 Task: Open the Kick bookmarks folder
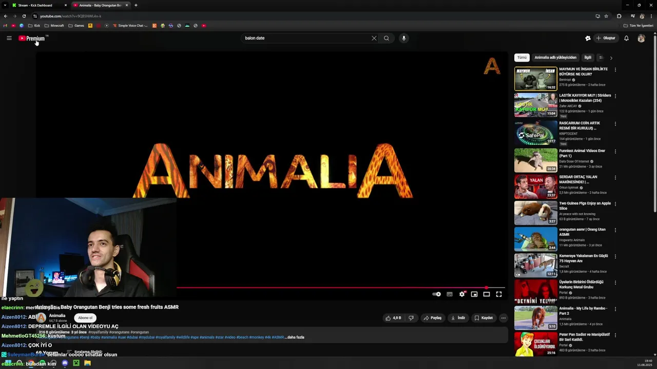[x=34, y=26]
